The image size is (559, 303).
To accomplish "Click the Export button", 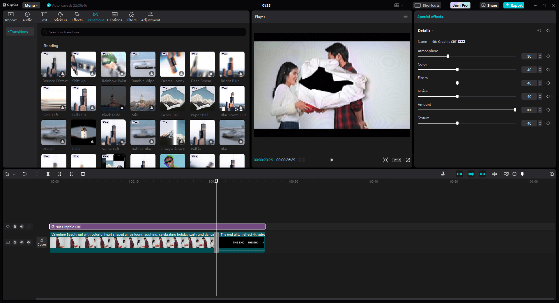I will click(x=514, y=5).
